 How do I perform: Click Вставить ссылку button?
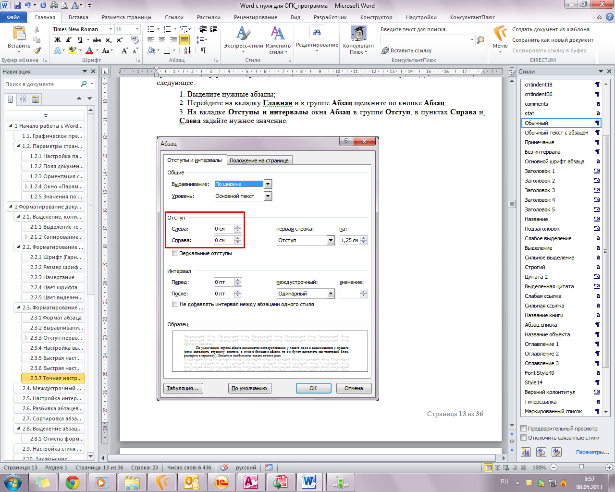(406, 50)
